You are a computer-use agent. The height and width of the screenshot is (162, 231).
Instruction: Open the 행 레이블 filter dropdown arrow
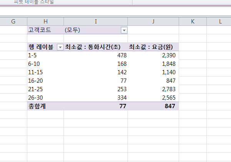(x=60, y=47)
